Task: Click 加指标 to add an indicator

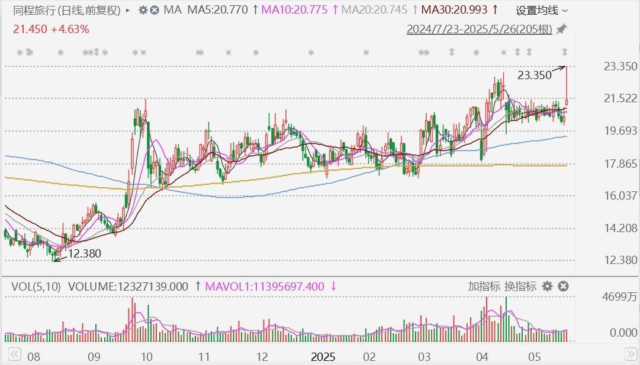Action: [484, 286]
